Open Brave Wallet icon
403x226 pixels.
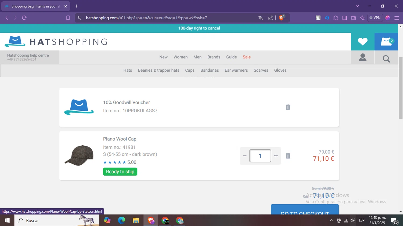pyautogui.click(x=354, y=18)
